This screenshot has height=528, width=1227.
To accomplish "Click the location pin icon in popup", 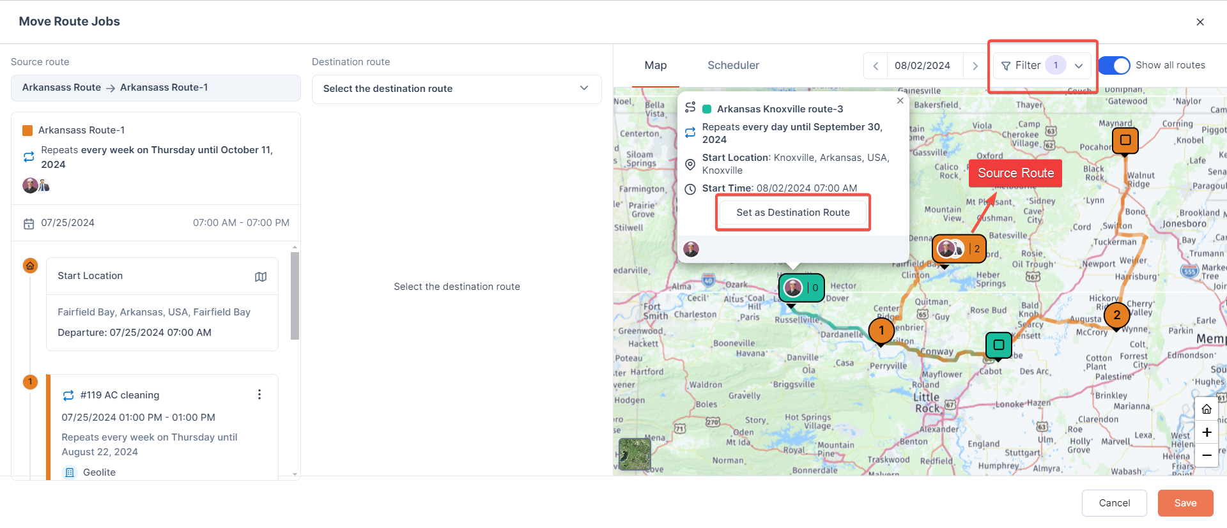I will [690, 164].
